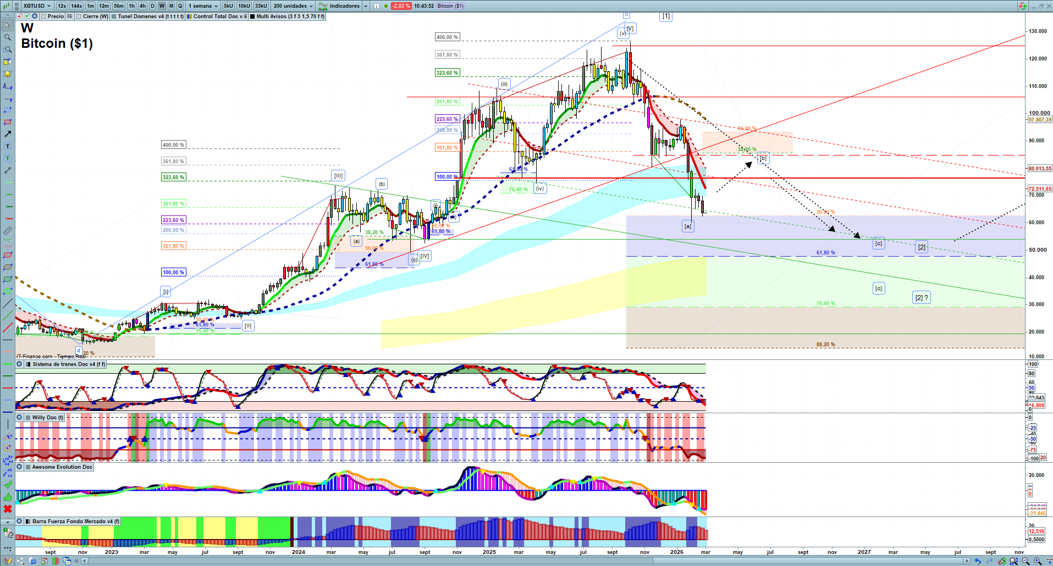Click the red X delete icon
The height and width of the screenshot is (566, 1053).
8,509
